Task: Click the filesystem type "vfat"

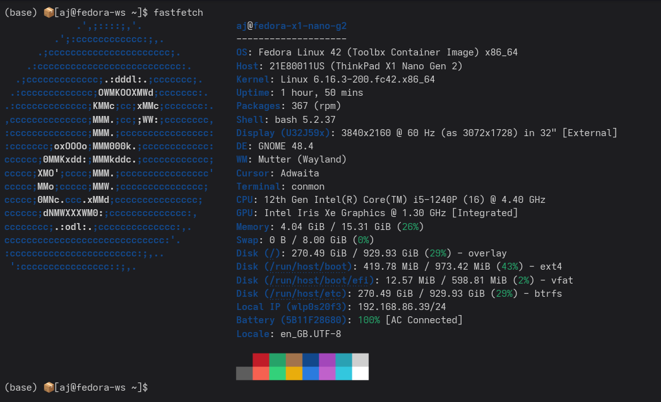Action: [562, 280]
